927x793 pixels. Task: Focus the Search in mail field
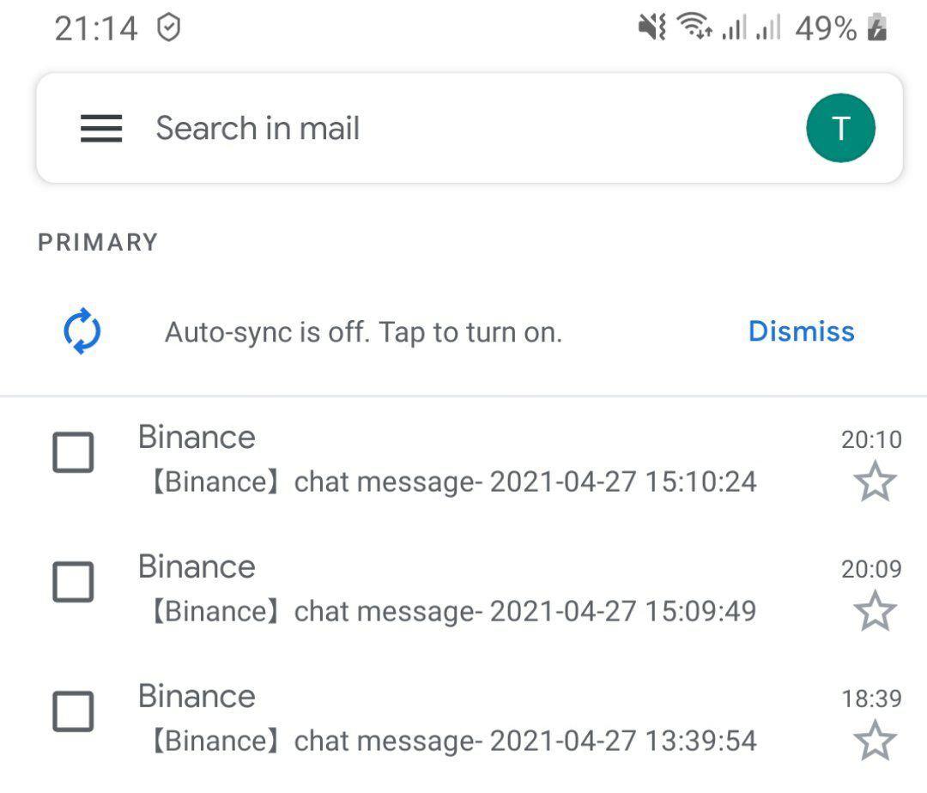coord(470,128)
